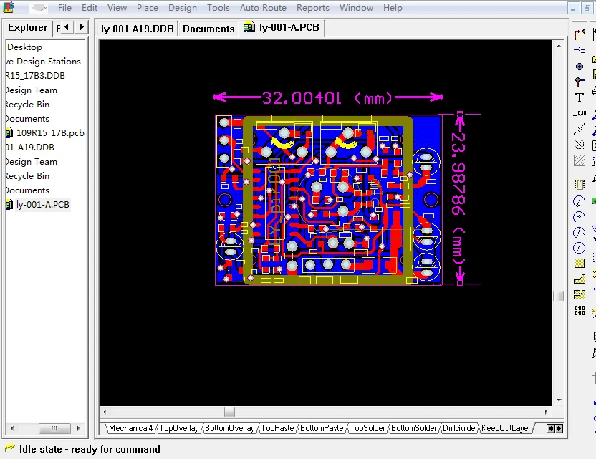Open the Design menu
The height and width of the screenshot is (459, 596).
[183, 8]
